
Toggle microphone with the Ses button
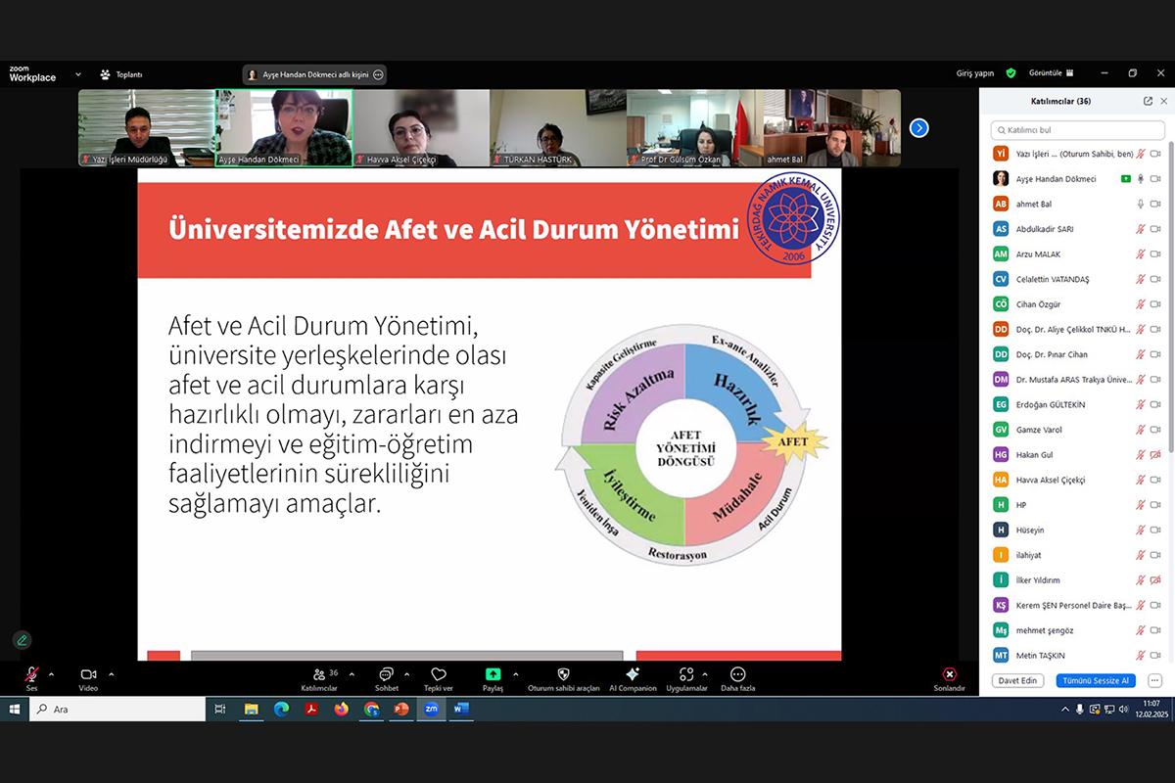[31, 674]
